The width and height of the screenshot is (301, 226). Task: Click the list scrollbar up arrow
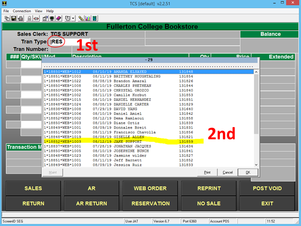tap(256, 72)
